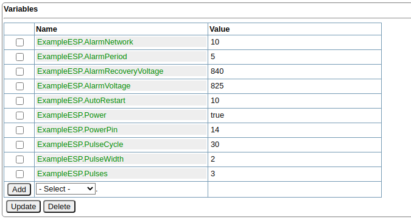Edit the AlarmPeriod value 5
The image size is (411, 222).
coord(295,57)
